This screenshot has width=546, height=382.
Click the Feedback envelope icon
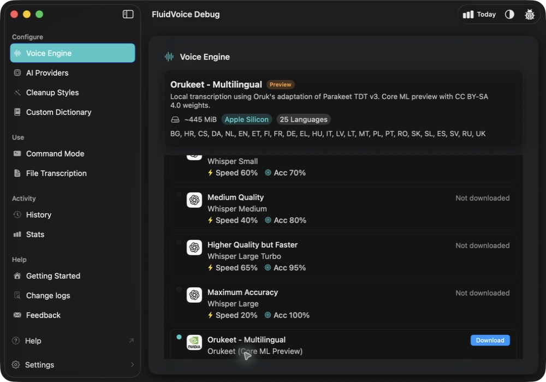point(17,315)
